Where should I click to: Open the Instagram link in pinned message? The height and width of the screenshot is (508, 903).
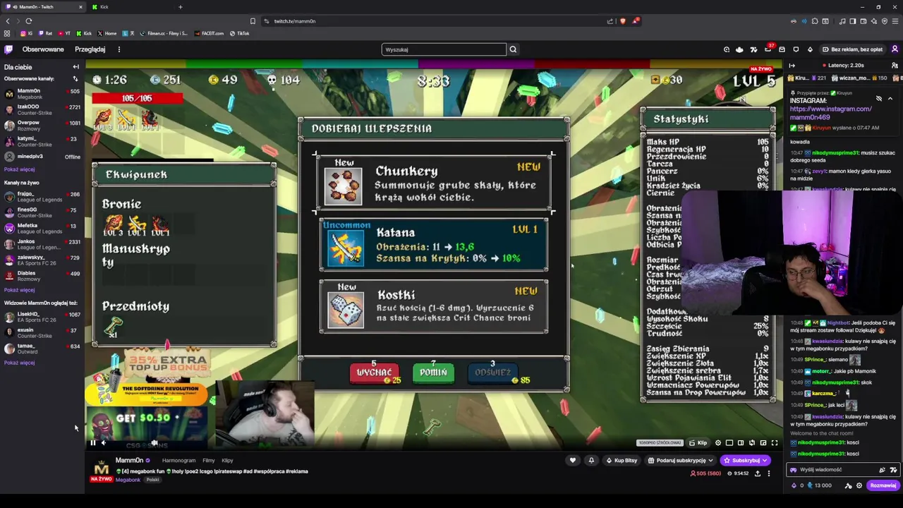pos(830,113)
